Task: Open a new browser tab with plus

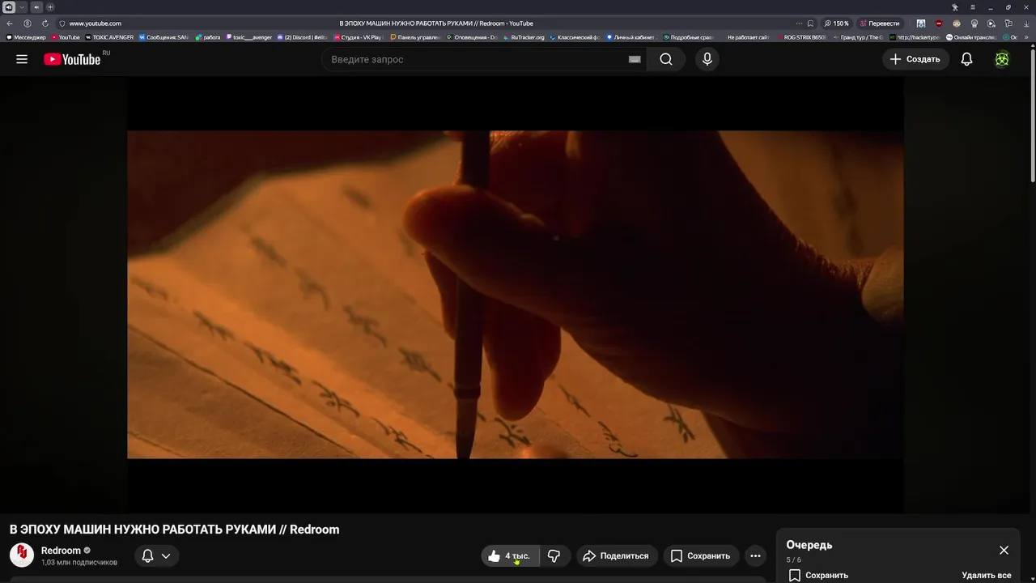Action: [50, 7]
